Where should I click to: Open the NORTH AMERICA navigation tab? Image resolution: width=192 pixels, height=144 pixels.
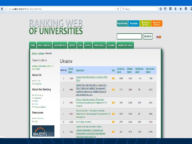[44, 45]
